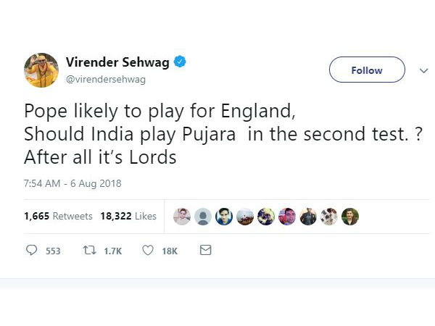Image resolution: width=435 pixels, height=326 pixels.
Task: Click the 1.7K retweet count
Action: [113, 251]
